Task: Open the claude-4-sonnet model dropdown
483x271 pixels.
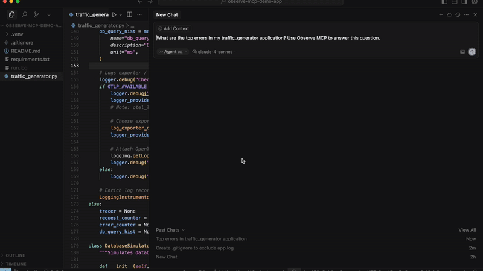Action: tap(214, 52)
